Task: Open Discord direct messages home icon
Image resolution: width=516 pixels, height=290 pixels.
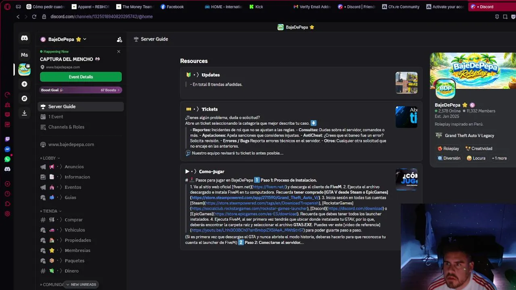Action: [x=25, y=38]
